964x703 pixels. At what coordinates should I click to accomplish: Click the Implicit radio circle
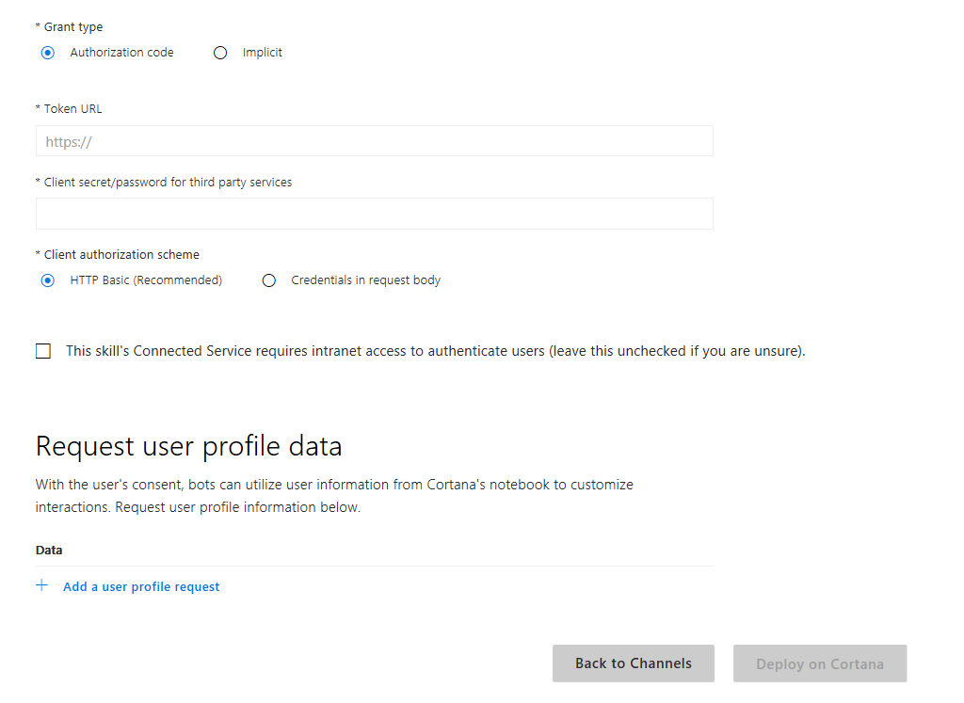[x=220, y=53]
